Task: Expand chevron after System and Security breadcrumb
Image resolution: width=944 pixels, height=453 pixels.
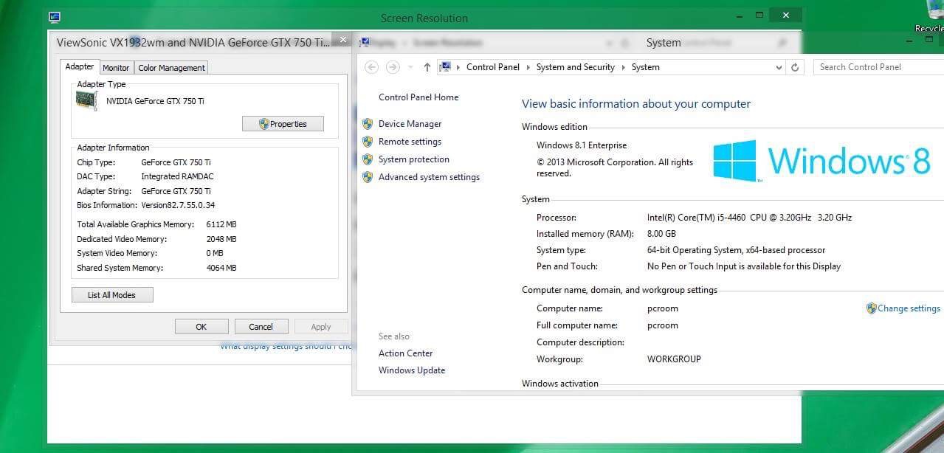Action: pyautogui.click(x=624, y=67)
